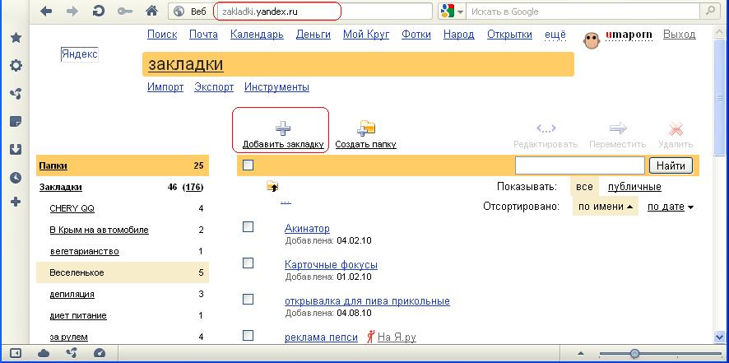Select the депиляция folder
The width and height of the screenshot is (729, 363).
(72, 294)
